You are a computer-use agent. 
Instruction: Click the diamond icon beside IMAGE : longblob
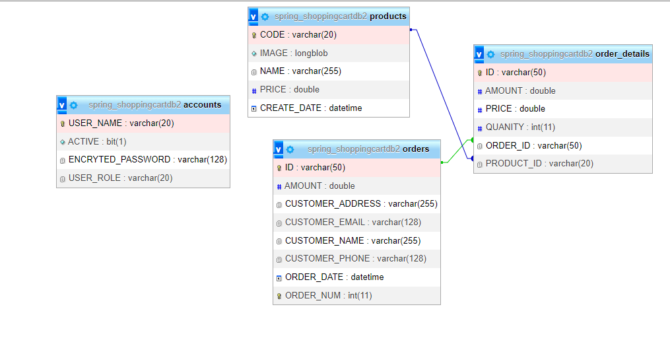(x=254, y=53)
